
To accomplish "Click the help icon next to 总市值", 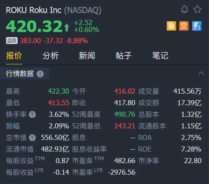I will [x=33, y=138].
